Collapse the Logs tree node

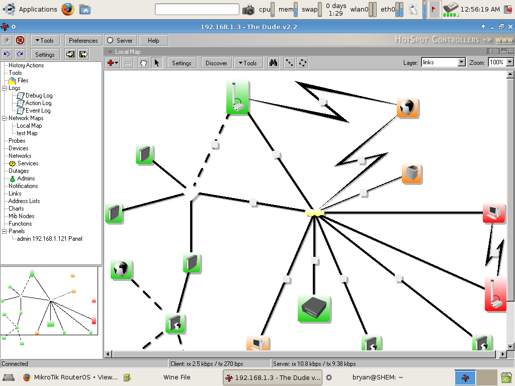pyautogui.click(x=4, y=88)
